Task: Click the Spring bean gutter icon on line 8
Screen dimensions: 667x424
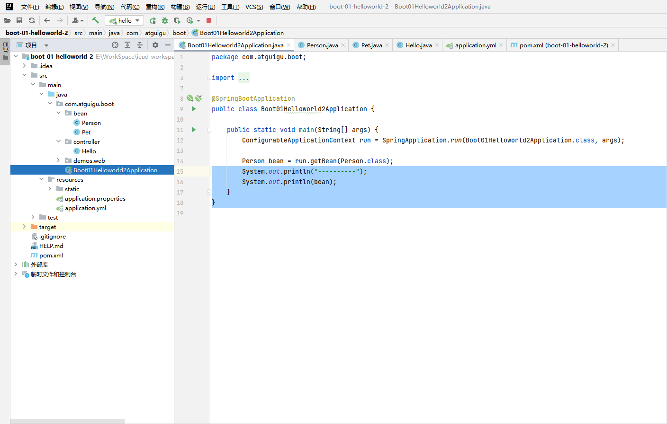Action: [190, 98]
